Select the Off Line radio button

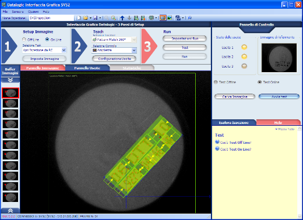[24, 40]
